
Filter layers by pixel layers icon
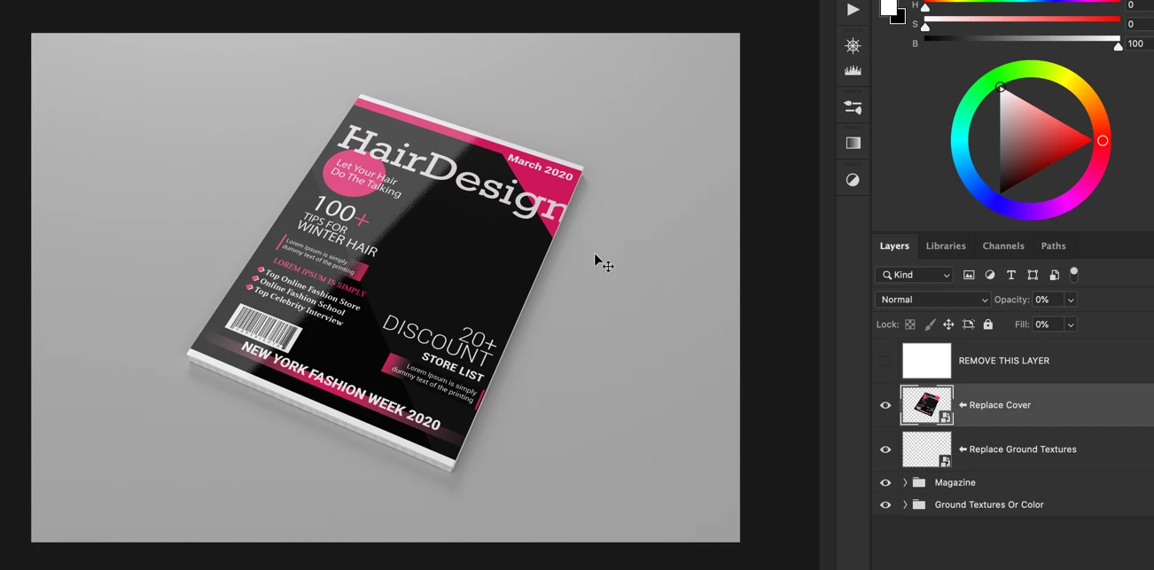(969, 275)
